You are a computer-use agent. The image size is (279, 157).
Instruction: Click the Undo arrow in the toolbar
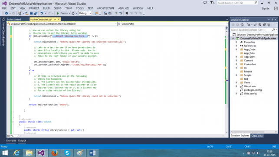(x=42, y=13)
